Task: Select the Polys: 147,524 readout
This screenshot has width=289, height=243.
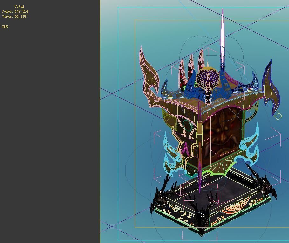Action: pyautogui.click(x=15, y=12)
